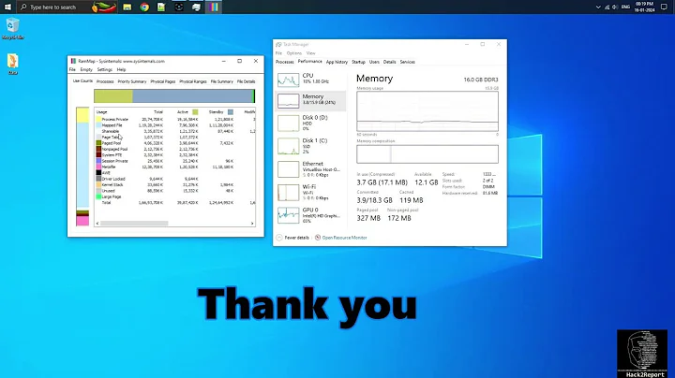Switch to the Task Manager taskbar button
This screenshot has width=675, height=378.
(x=196, y=7)
